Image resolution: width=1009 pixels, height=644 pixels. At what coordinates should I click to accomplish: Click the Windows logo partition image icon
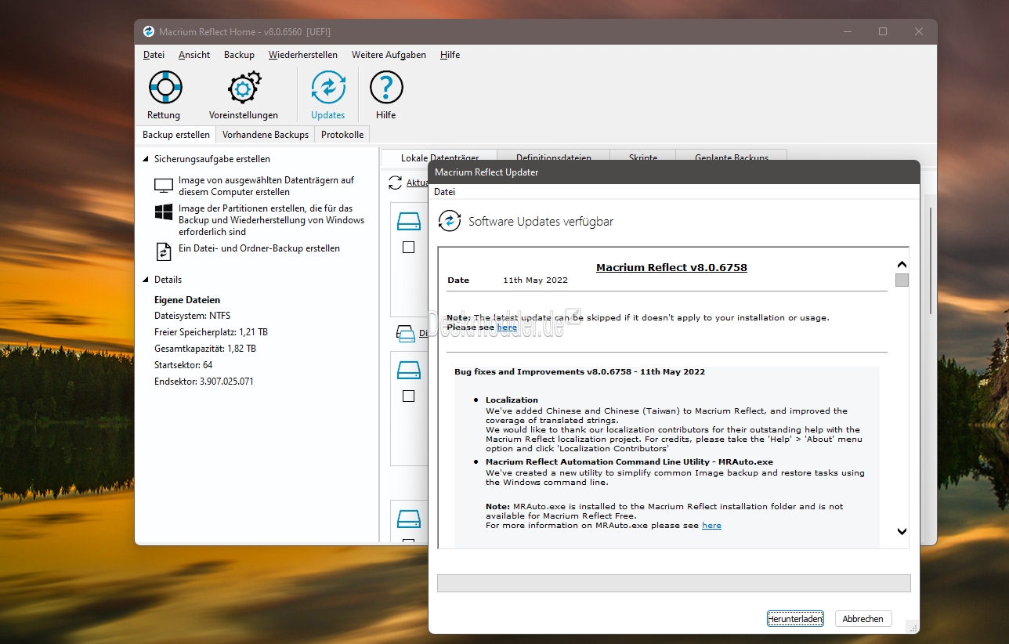pos(164,212)
